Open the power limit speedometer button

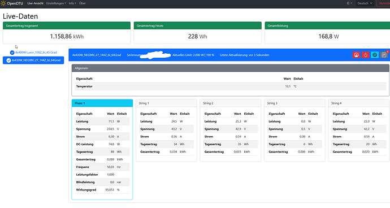coord(356,55)
